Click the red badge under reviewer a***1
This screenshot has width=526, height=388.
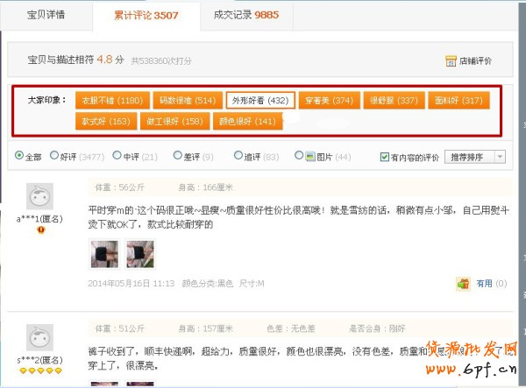coord(39,229)
